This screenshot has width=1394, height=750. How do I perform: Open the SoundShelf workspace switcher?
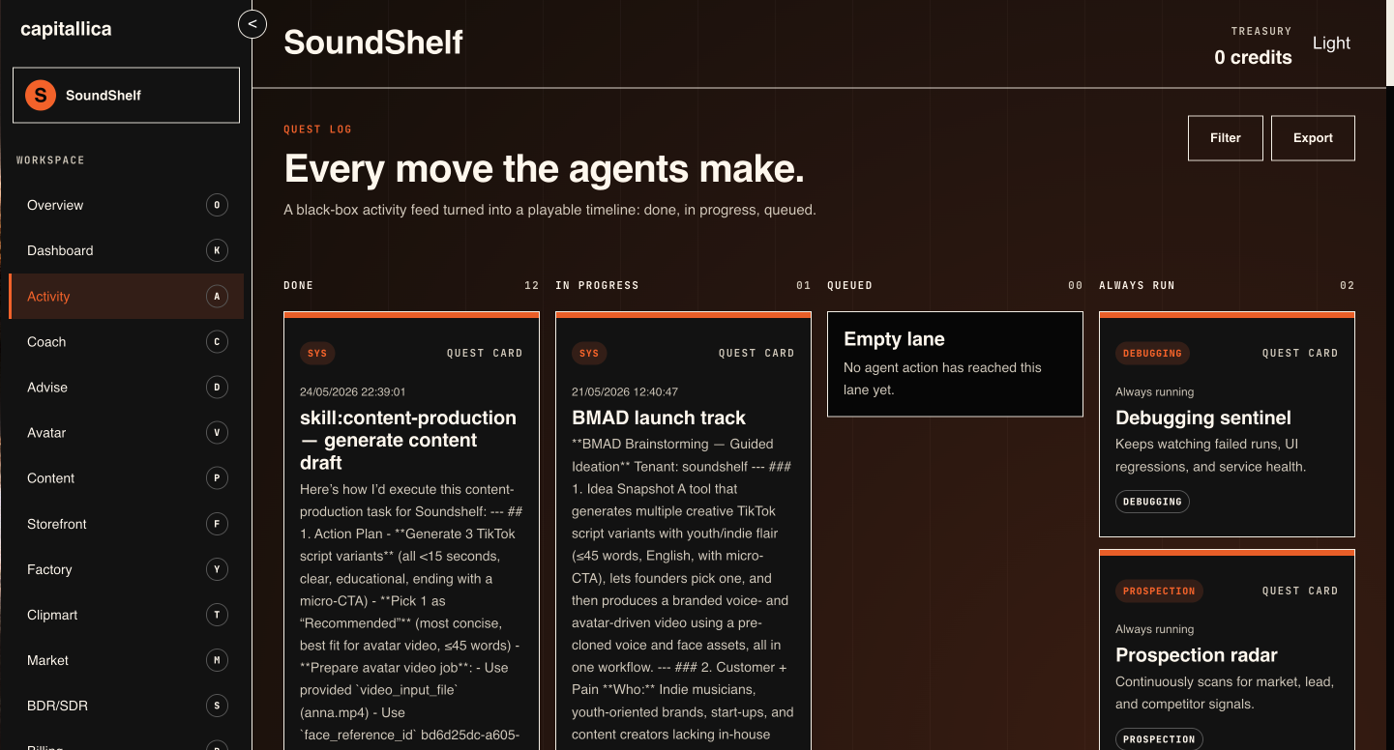click(126, 96)
